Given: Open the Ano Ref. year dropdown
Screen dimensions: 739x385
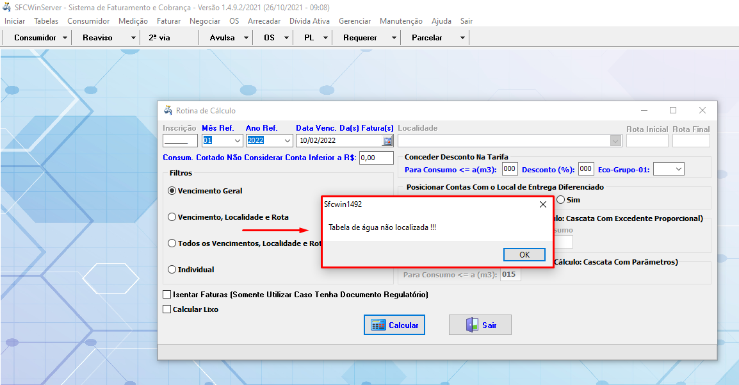Looking at the screenshot, I should tap(286, 141).
